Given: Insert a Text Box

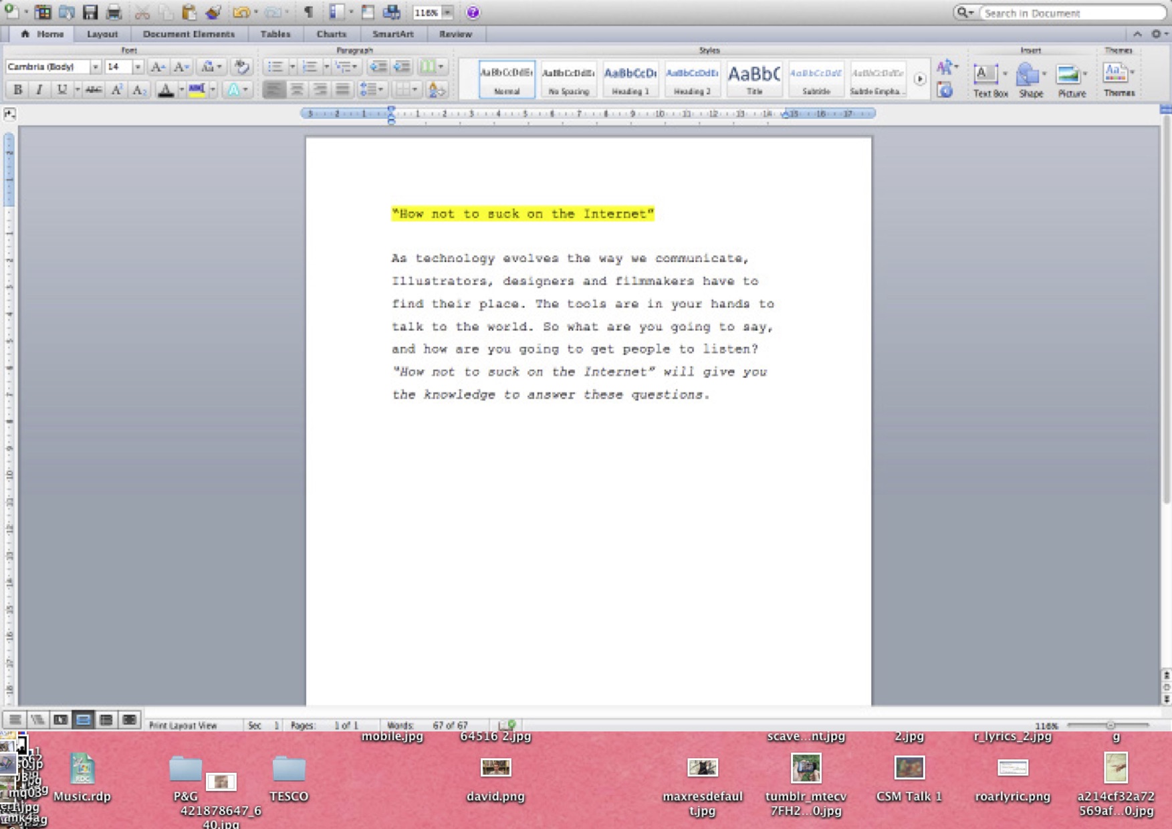Looking at the screenshot, I should [989, 80].
